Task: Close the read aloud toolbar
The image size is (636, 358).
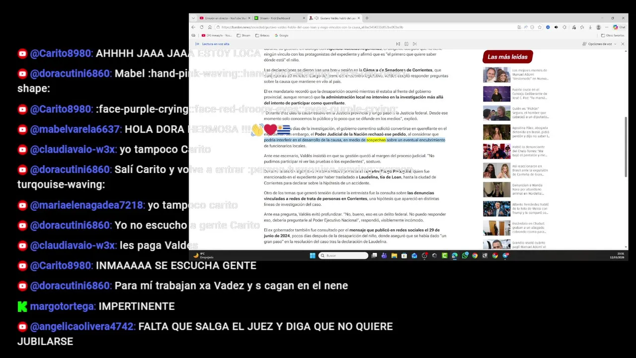Action: point(623,44)
